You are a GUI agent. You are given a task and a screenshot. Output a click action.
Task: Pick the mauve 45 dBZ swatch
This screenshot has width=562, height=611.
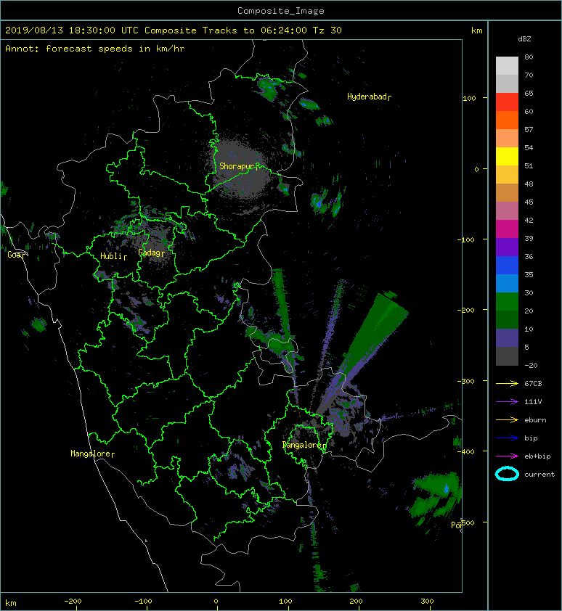(x=507, y=210)
